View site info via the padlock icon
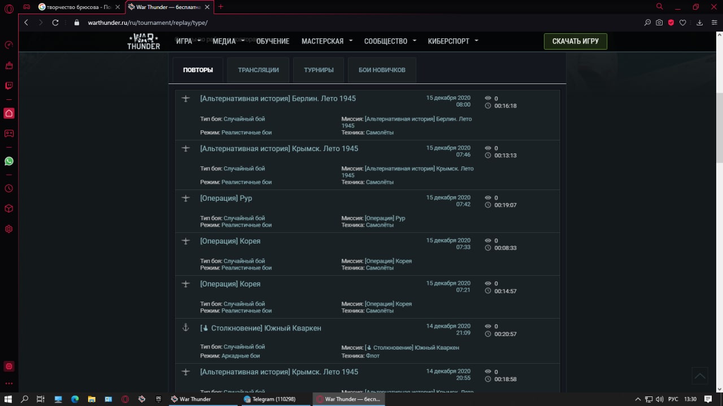 click(x=77, y=23)
